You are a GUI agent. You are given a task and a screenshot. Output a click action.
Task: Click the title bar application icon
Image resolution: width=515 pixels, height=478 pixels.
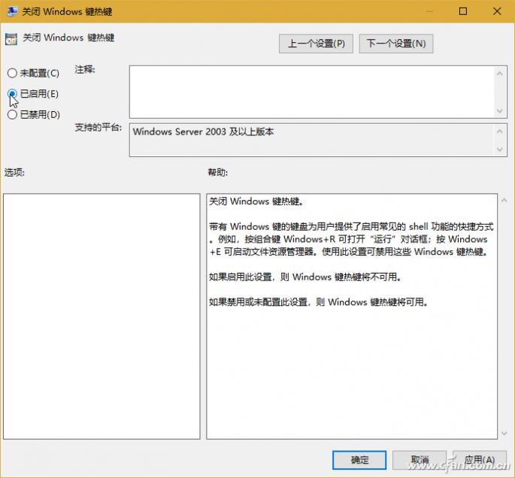12,11
